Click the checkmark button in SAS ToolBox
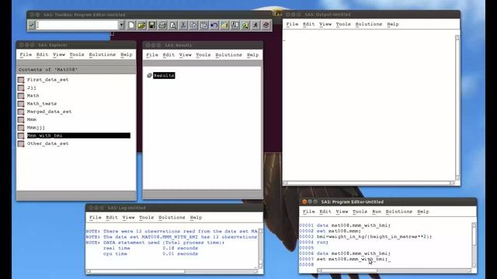 [x=31, y=25]
